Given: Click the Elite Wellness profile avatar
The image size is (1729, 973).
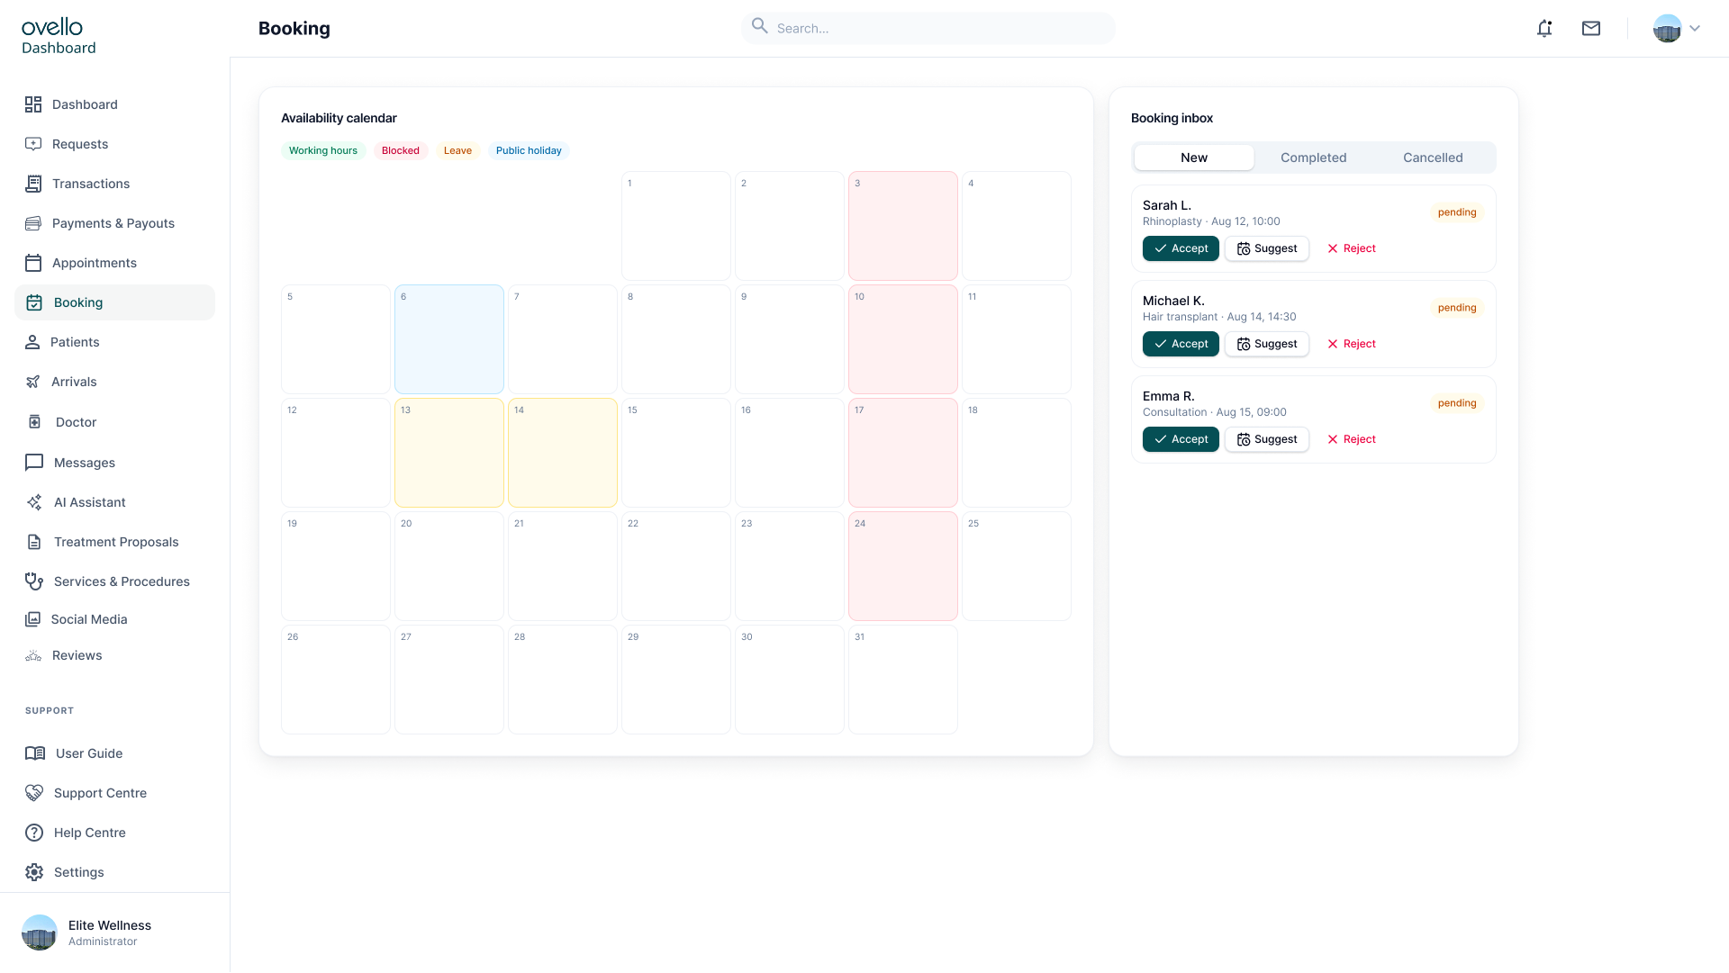Looking at the screenshot, I should [x=40, y=932].
